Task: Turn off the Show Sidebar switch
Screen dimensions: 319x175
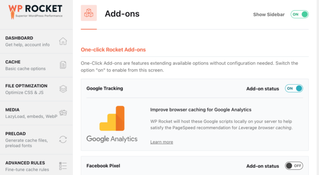Action: (x=299, y=15)
